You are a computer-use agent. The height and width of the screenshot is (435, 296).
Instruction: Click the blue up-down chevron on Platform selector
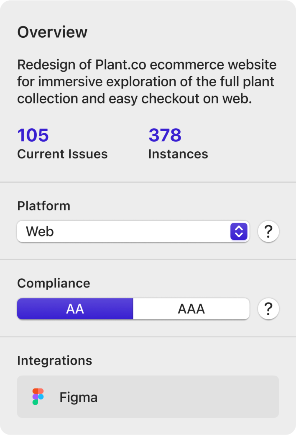[x=239, y=231]
